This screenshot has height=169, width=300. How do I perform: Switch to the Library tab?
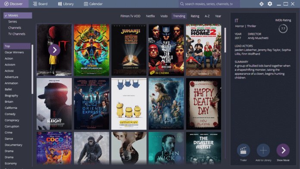(x=66, y=4)
